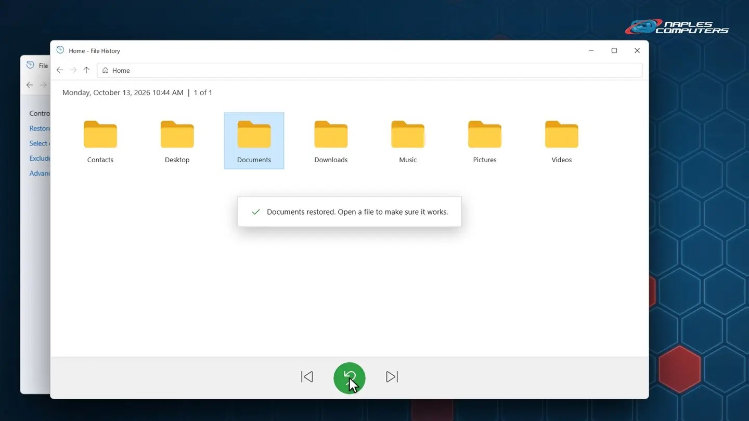This screenshot has width=749, height=421.
Task: Open the Contacts folder
Action: 100,141
